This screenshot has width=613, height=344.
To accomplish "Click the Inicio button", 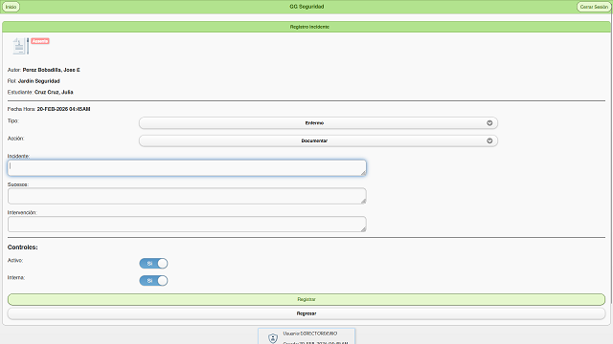I will (x=11, y=7).
